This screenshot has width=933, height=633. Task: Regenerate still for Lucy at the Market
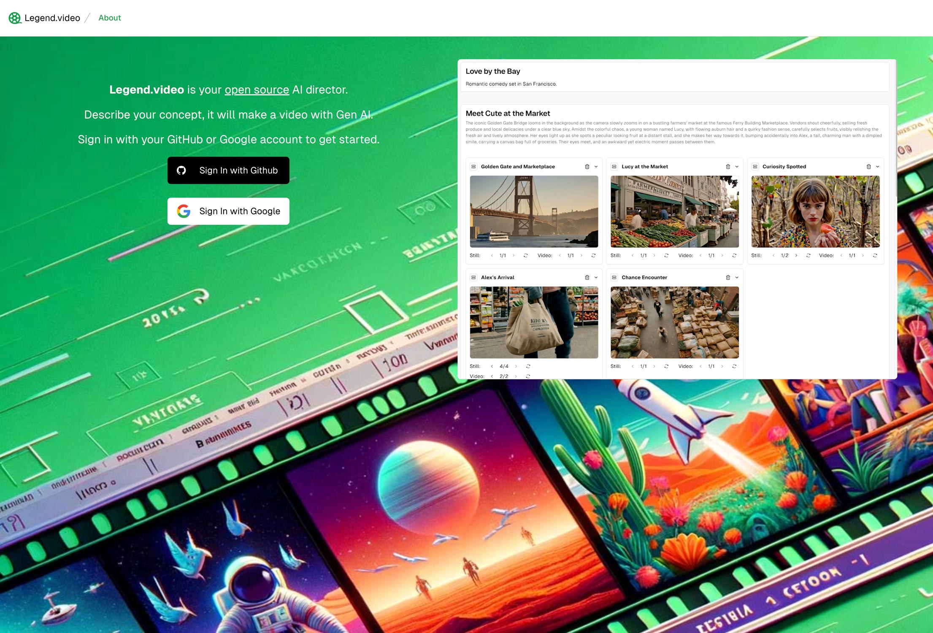click(x=666, y=255)
